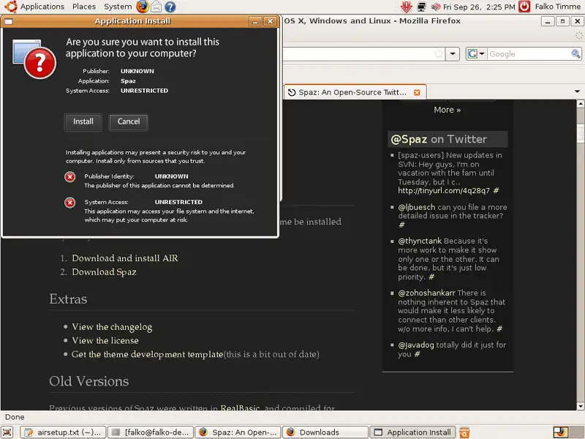Image resolution: width=585 pixels, height=439 pixels.
Task: Click the Show Desktop icon in bottom panel
Action: click(x=7, y=432)
